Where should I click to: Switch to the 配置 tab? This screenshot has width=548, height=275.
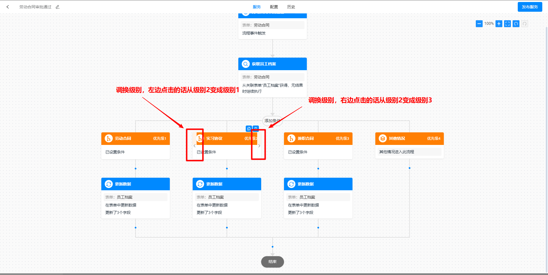point(273,7)
